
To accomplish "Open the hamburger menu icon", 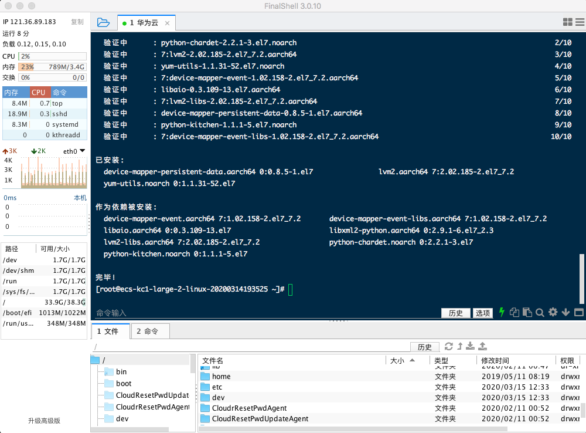I will [x=580, y=22].
